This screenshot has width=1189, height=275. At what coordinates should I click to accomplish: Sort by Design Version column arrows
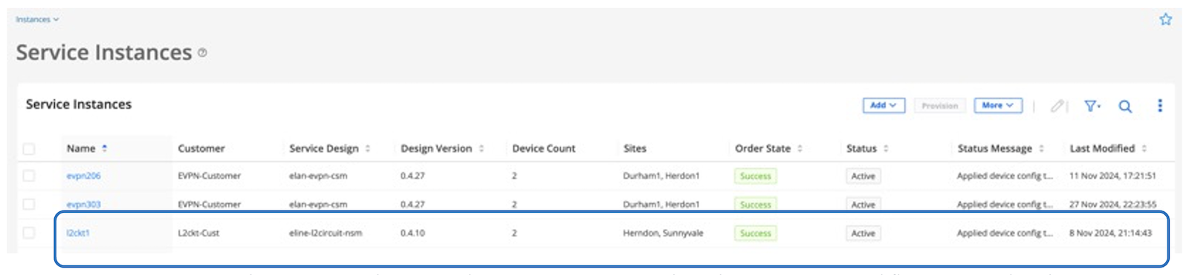[482, 148]
